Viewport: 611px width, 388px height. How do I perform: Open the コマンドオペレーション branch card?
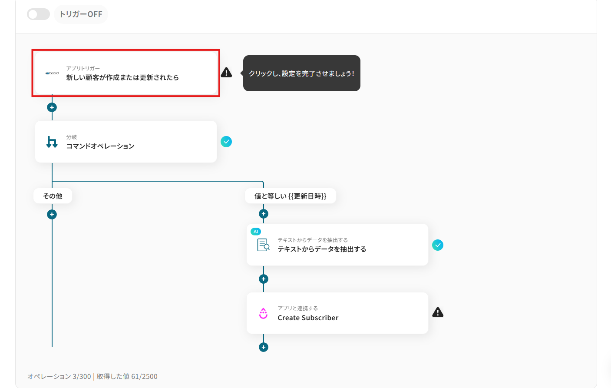point(126,142)
